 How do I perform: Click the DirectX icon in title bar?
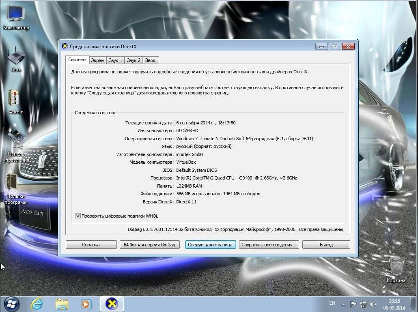pos(65,46)
